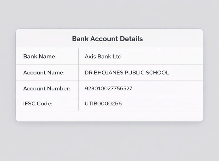Click the gray background above the card
The image size is (219, 161).
(109, 14)
